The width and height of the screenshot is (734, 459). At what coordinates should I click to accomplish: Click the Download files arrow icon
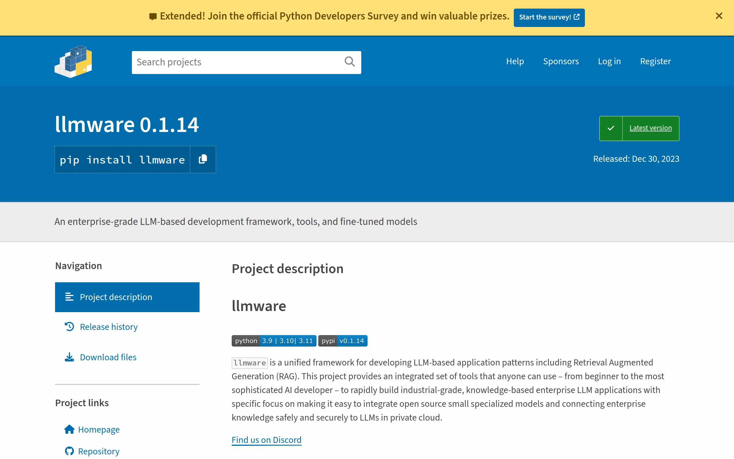pyautogui.click(x=69, y=357)
